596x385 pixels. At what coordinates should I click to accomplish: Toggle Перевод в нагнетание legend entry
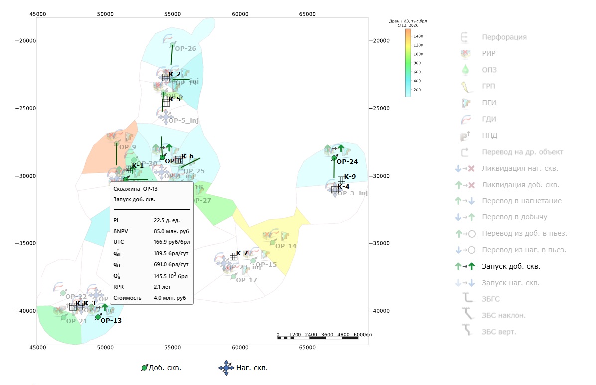[x=508, y=201]
